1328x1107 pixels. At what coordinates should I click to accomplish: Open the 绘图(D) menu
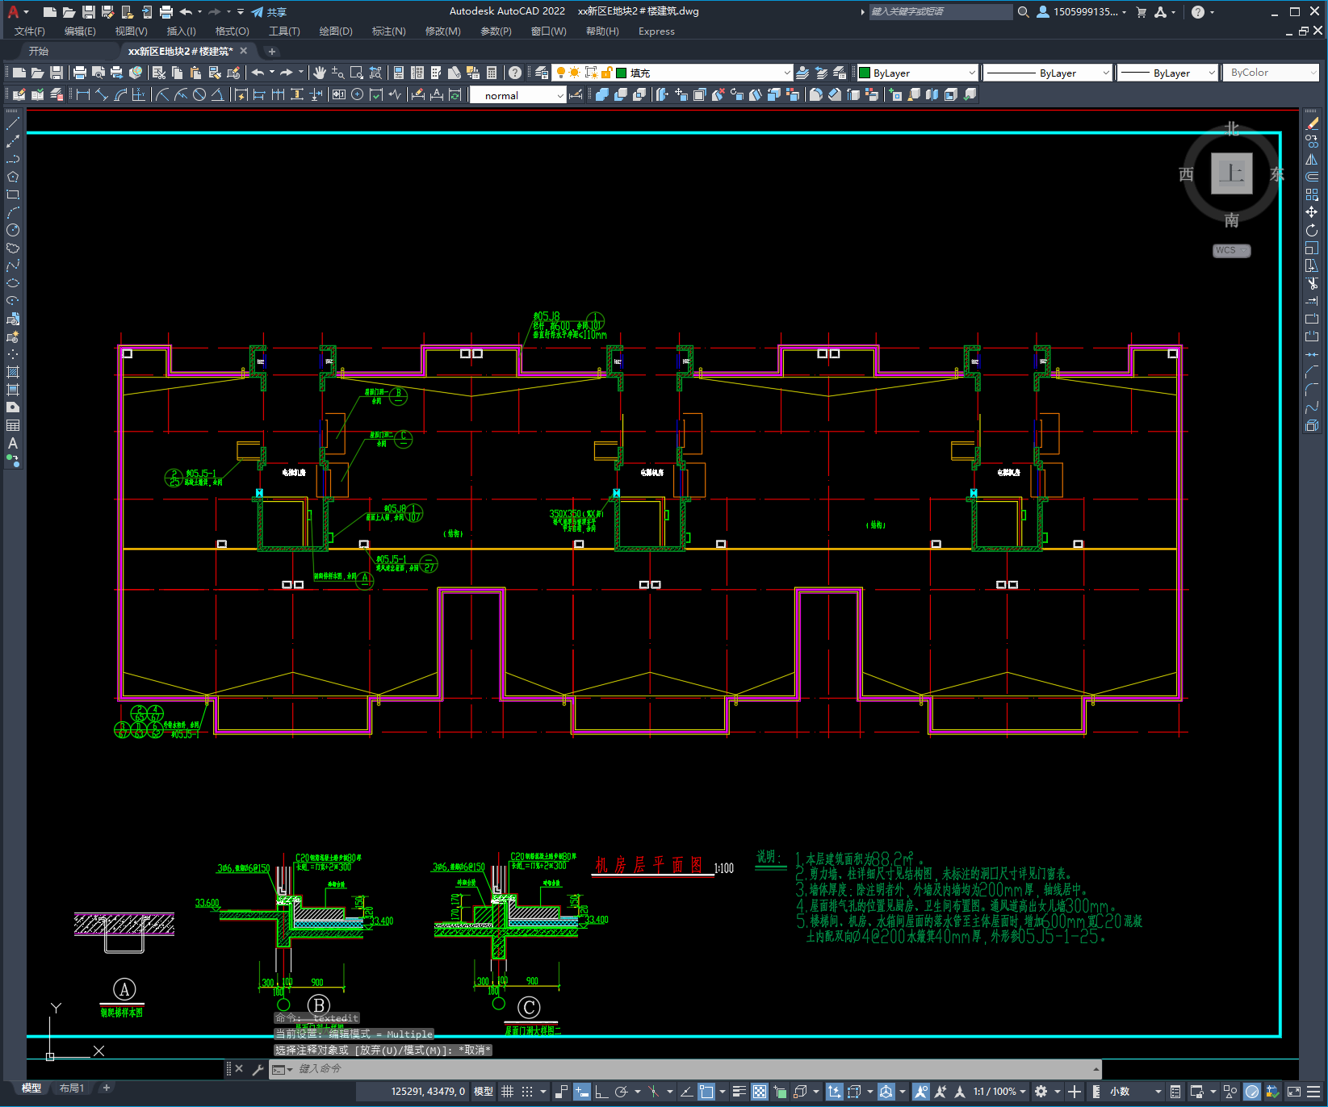click(x=336, y=31)
